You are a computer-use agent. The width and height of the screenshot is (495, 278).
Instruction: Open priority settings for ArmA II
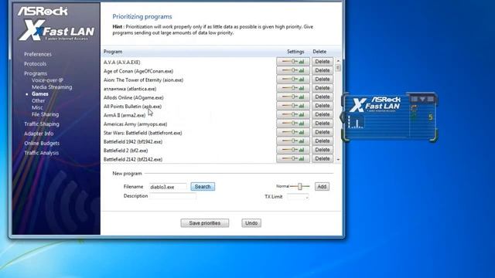293,114
